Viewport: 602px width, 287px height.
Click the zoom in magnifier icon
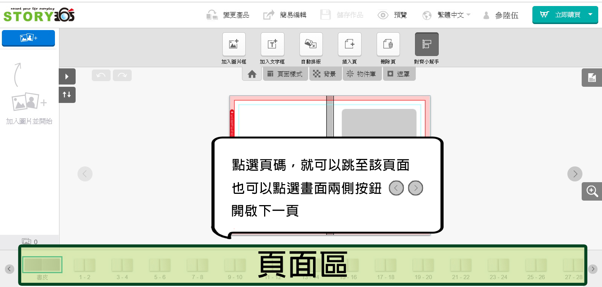(592, 191)
